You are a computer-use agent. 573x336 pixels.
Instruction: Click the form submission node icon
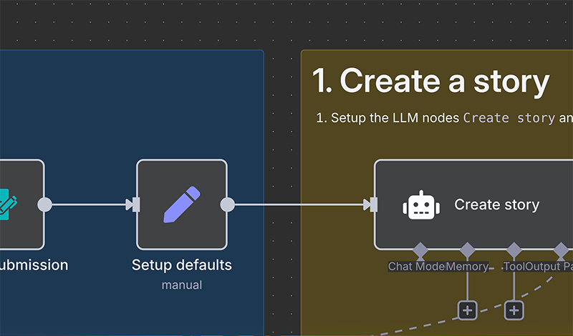click(9, 204)
